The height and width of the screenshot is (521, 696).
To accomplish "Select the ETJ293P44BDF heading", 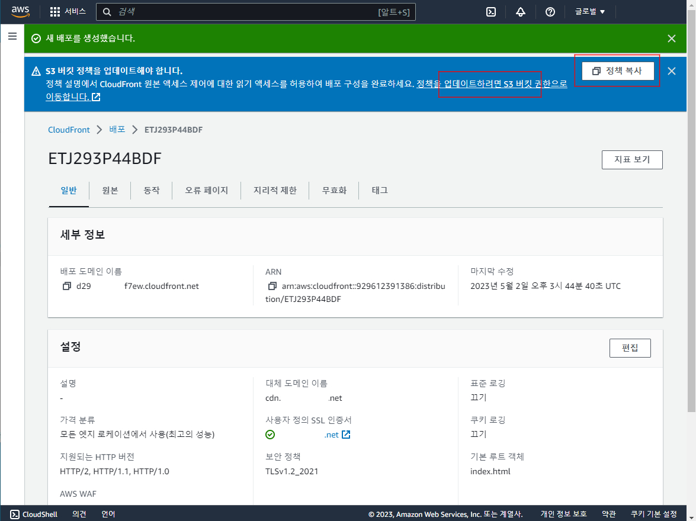I will [x=105, y=159].
